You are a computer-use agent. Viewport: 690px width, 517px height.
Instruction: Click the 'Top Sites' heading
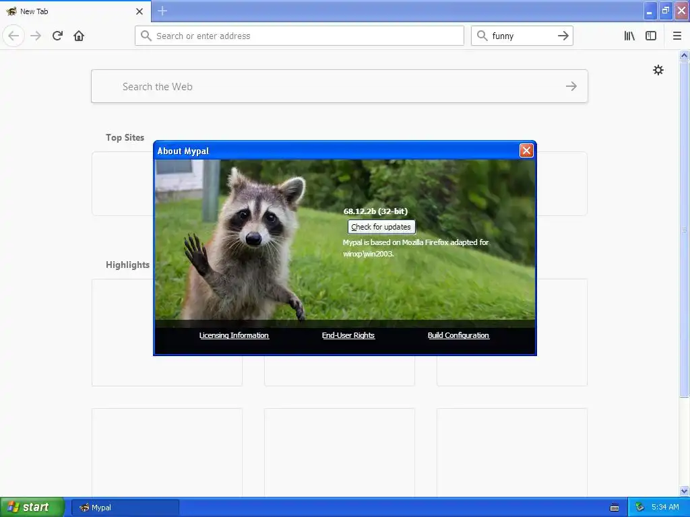click(125, 137)
